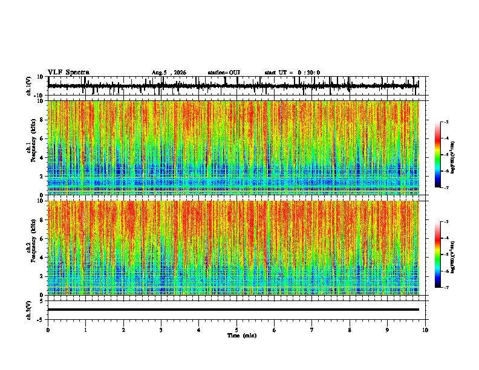Screen dimensions: 479x370
Task: Click the "8" tick on ch.1 frequency axis
Action: click(42, 120)
